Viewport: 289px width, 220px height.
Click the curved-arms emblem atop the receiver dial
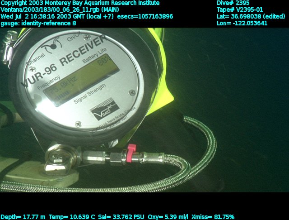52,45
